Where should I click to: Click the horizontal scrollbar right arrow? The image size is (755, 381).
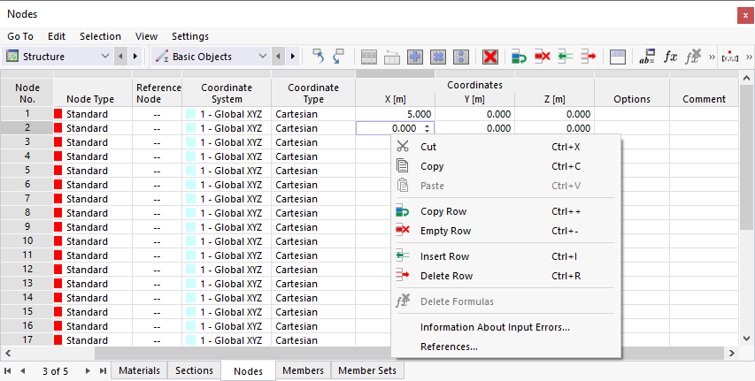tap(732, 354)
